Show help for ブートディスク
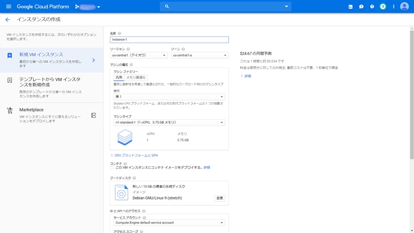Viewport: 414px width, 233px height. tap(134, 178)
